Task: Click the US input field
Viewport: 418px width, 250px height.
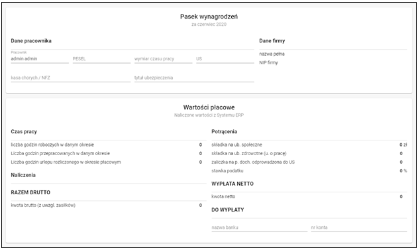Action: [225, 59]
